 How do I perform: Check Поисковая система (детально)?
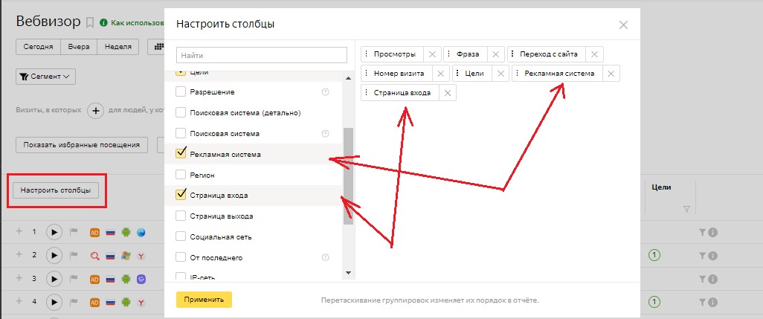pos(181,112)
